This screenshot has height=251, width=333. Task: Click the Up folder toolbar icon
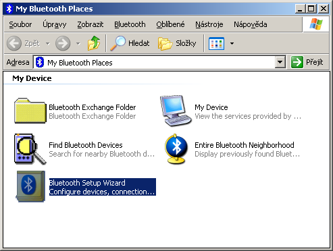coord(94,43)
